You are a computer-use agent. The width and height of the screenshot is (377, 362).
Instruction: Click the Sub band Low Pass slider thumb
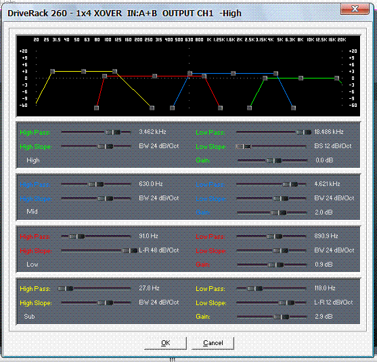point(255,289)
